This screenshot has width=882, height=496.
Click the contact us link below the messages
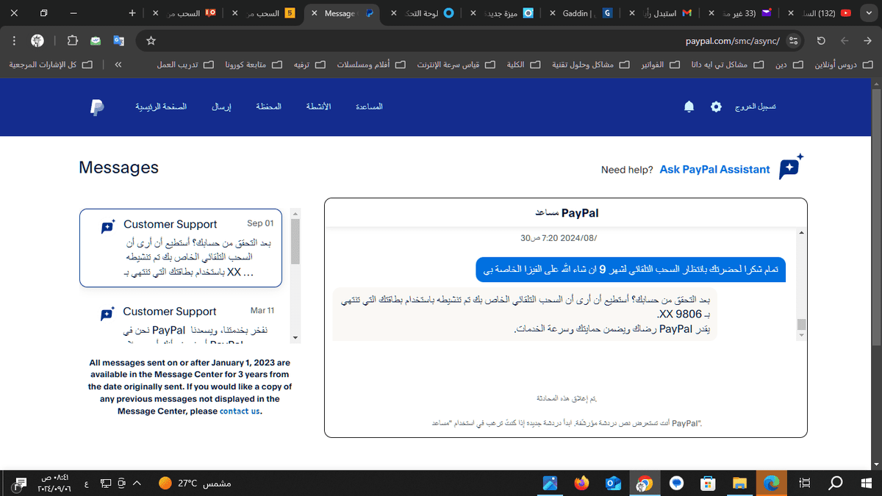click(240, 411)
